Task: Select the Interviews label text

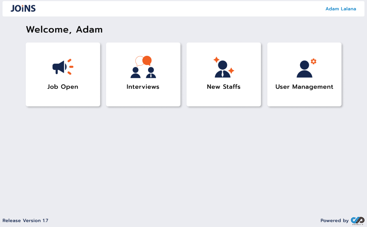Action: coord(143,87)
